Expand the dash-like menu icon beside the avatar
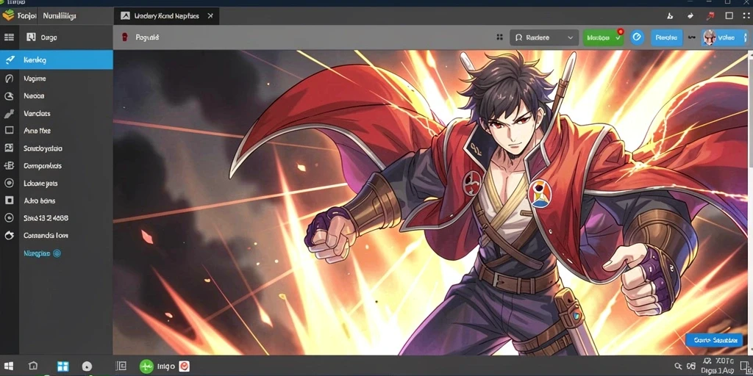753x376 pixels. click(692, 37)
